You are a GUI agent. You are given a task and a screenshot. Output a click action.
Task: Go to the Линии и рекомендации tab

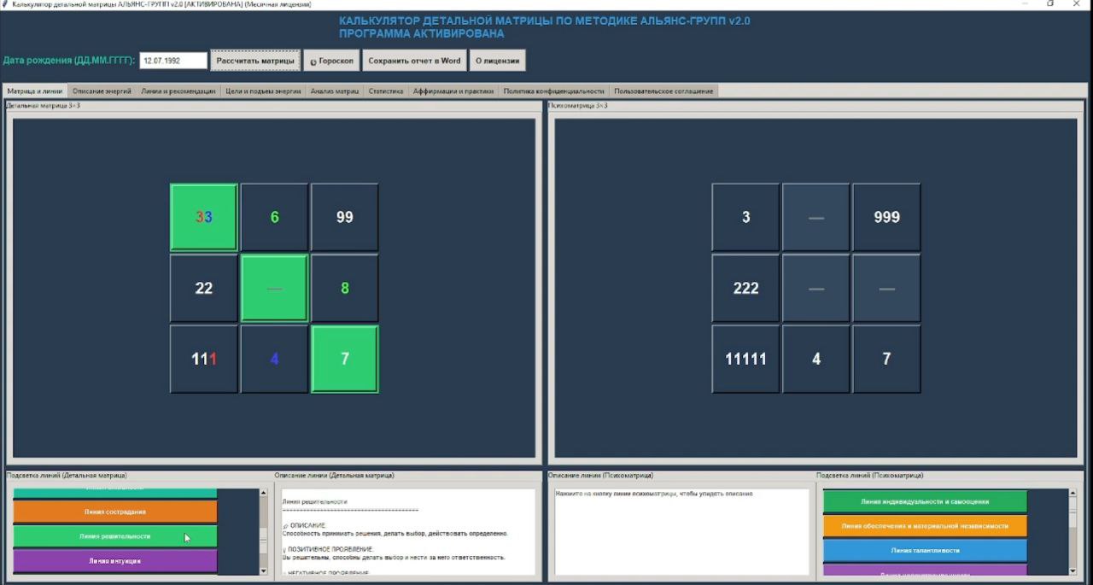click(x=178, y=91)
